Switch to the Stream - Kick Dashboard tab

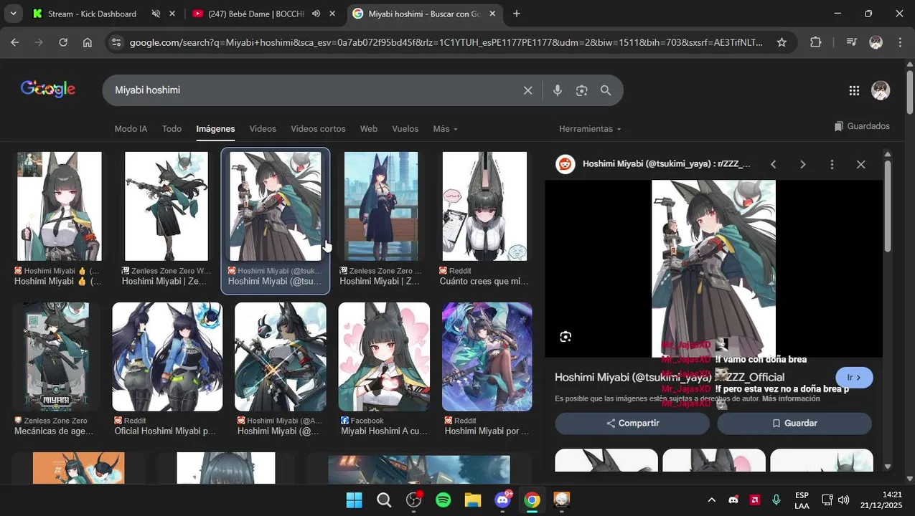[x=91, y=14]
